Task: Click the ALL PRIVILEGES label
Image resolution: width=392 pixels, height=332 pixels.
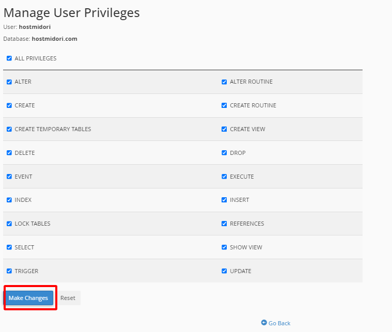Action: [36, 58]
